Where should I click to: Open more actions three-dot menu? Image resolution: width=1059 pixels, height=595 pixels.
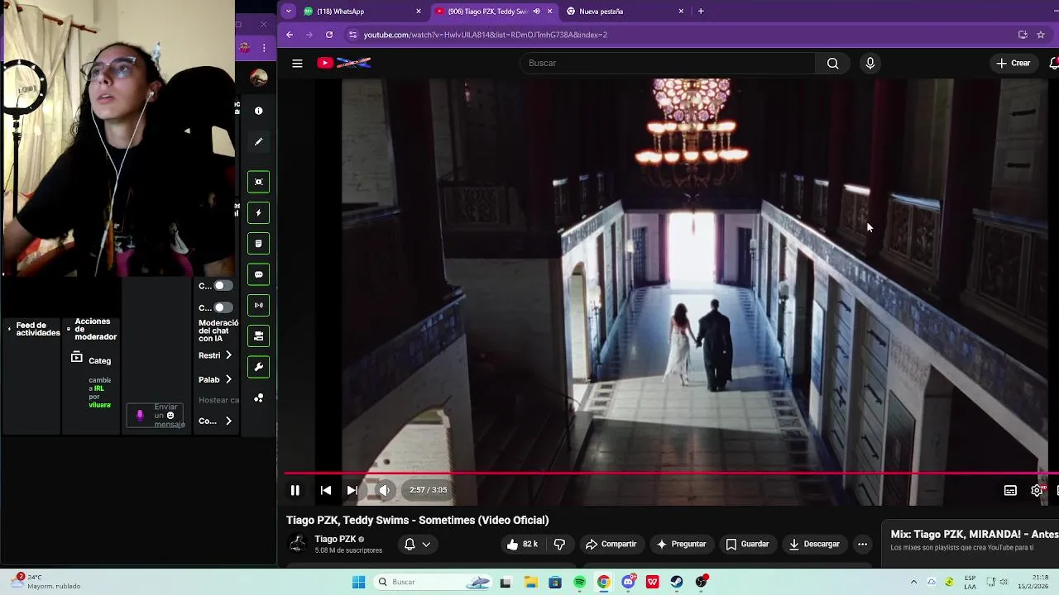(x=862, y=544)
